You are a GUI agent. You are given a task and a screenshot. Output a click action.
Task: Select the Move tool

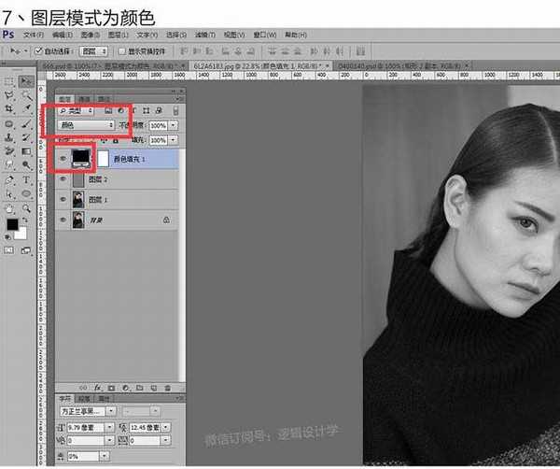coord(25,81)
